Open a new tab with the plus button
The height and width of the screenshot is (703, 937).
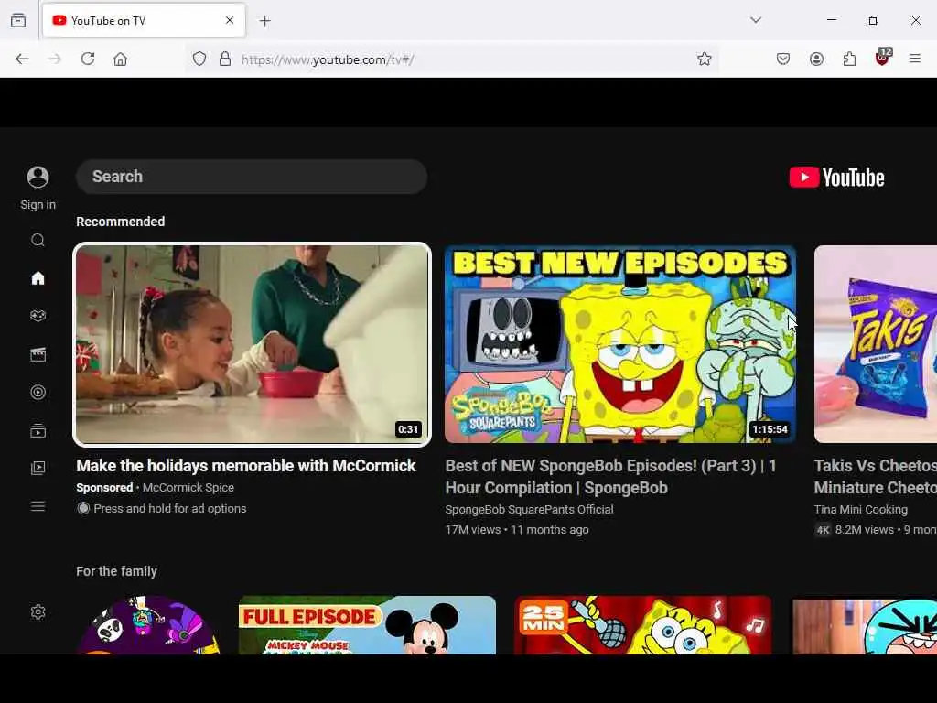pos(265,21)
